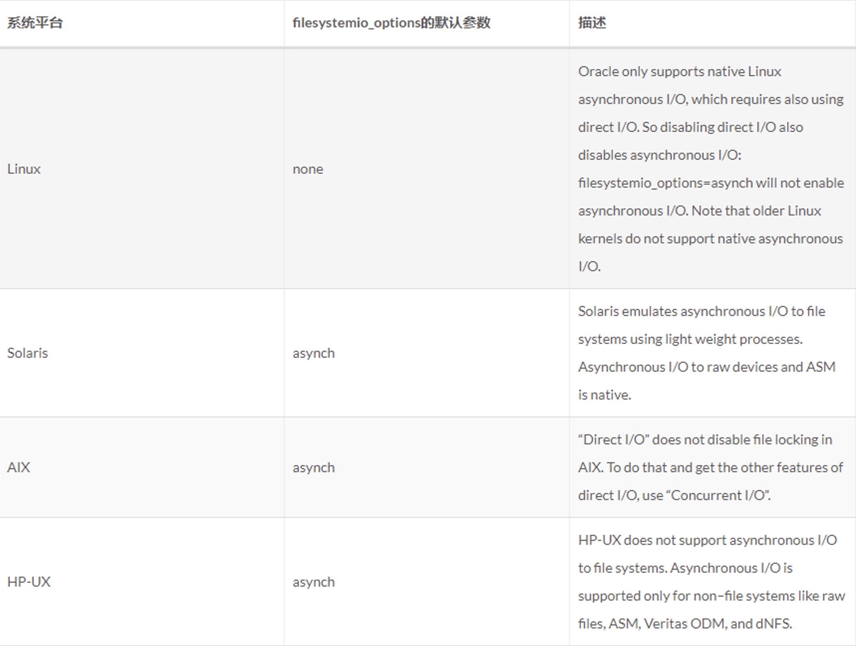Click the 描述 column header
This screenshot has height=646, width=856.
pos(592,23)
